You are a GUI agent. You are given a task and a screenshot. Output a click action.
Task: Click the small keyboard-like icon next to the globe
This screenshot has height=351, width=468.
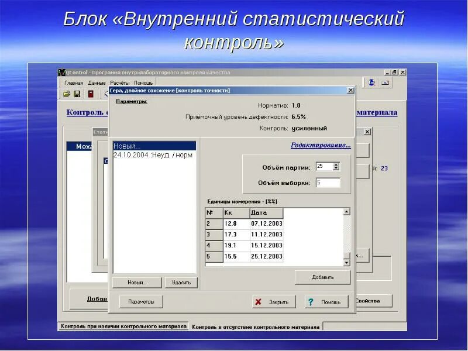pyautogui.click(x=386, y=82)
